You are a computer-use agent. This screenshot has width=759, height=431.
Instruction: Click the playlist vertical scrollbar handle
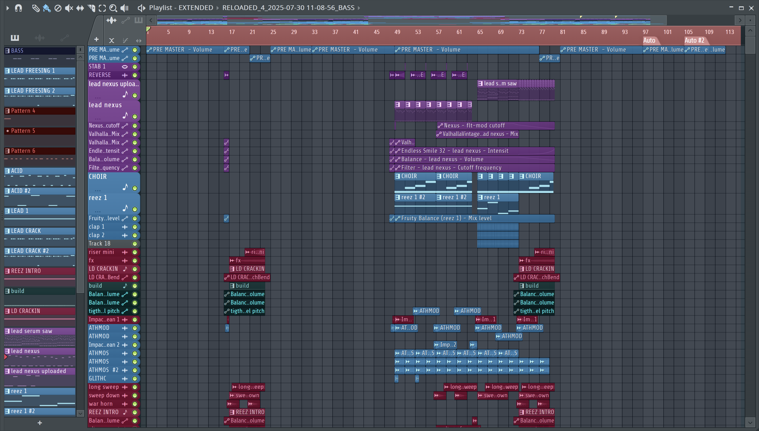coord(750,45)
